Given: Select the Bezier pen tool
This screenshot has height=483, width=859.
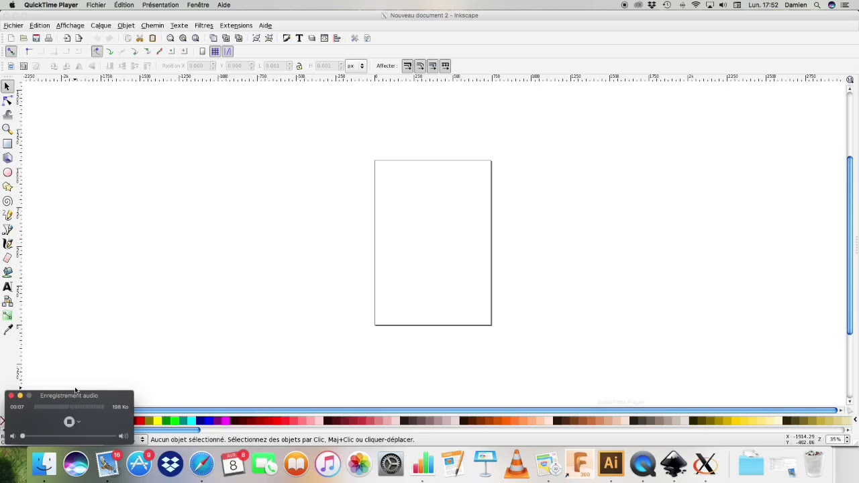Looking at the screenshot, I should (7, 229).
